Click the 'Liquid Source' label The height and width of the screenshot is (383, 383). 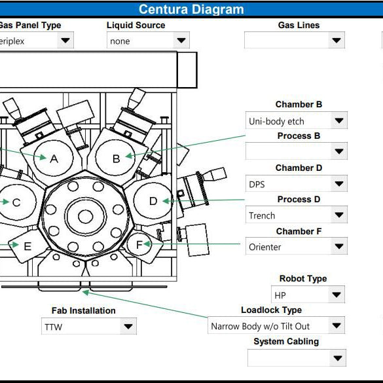pos(136,25)
